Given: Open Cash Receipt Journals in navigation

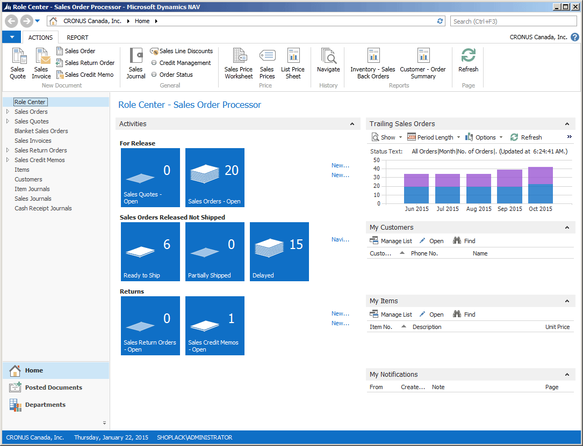Looking at the screenshot, I should click(x=43, y=208).
